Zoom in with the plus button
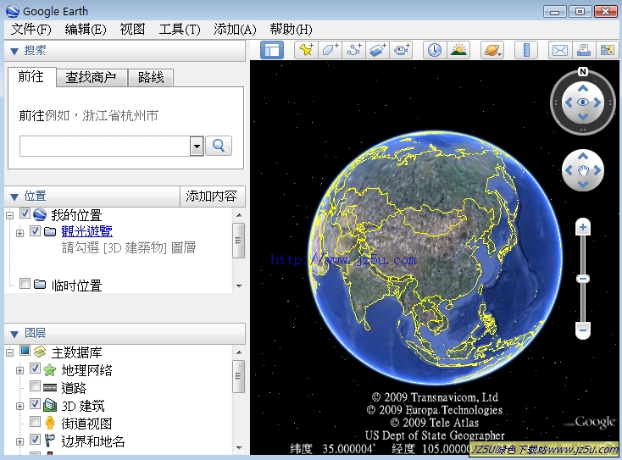622x460 pixels. 583,227
